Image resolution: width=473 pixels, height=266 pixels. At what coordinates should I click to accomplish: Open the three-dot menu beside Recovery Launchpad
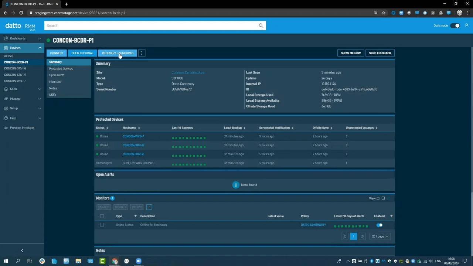142,53
